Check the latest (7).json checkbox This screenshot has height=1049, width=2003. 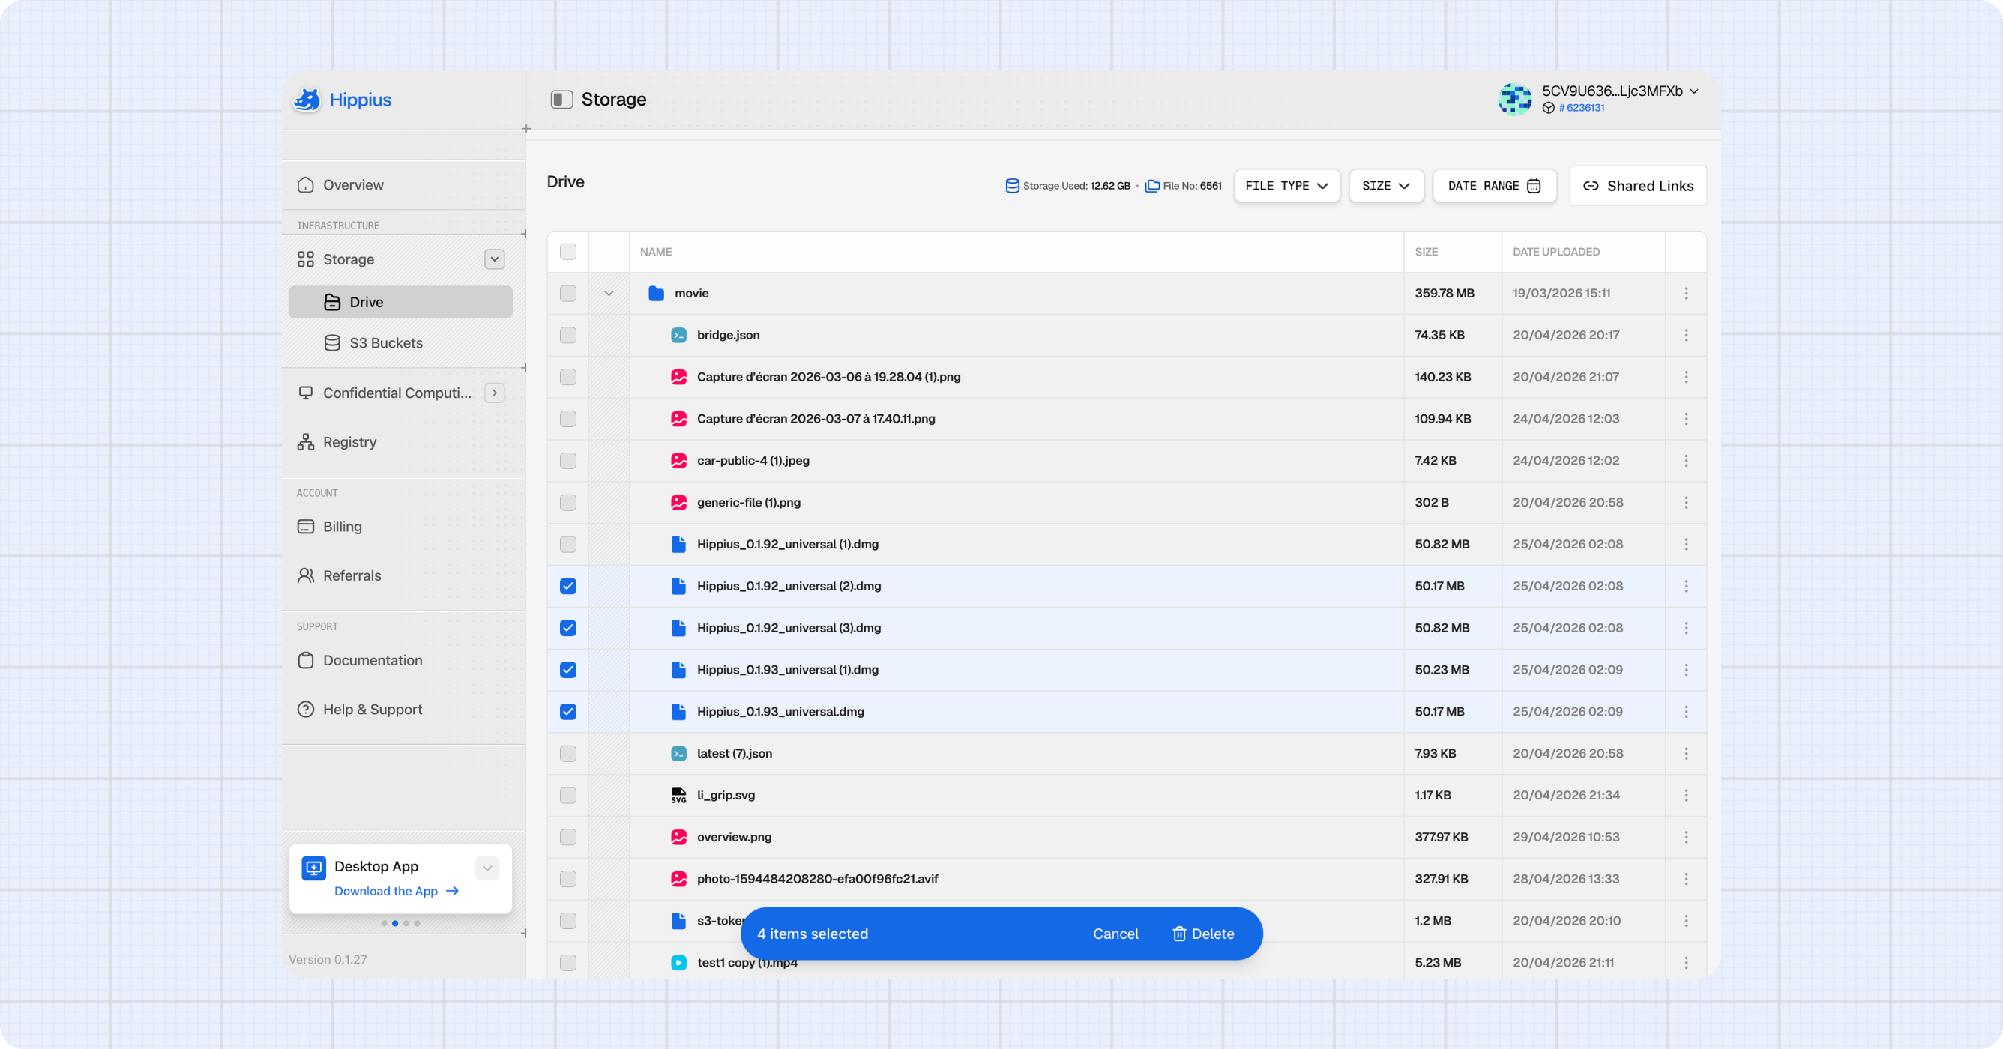pyautogui.click(x=568, y=754)
